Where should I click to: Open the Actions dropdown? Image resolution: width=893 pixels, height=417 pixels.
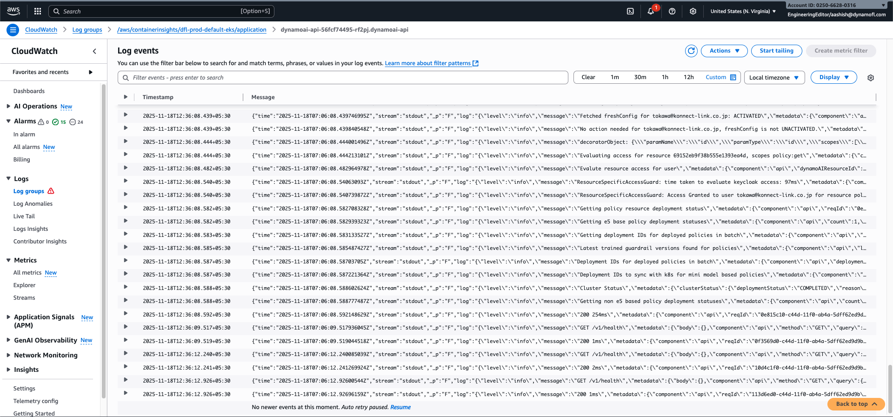pyautogui.click(x=724, y=51)
